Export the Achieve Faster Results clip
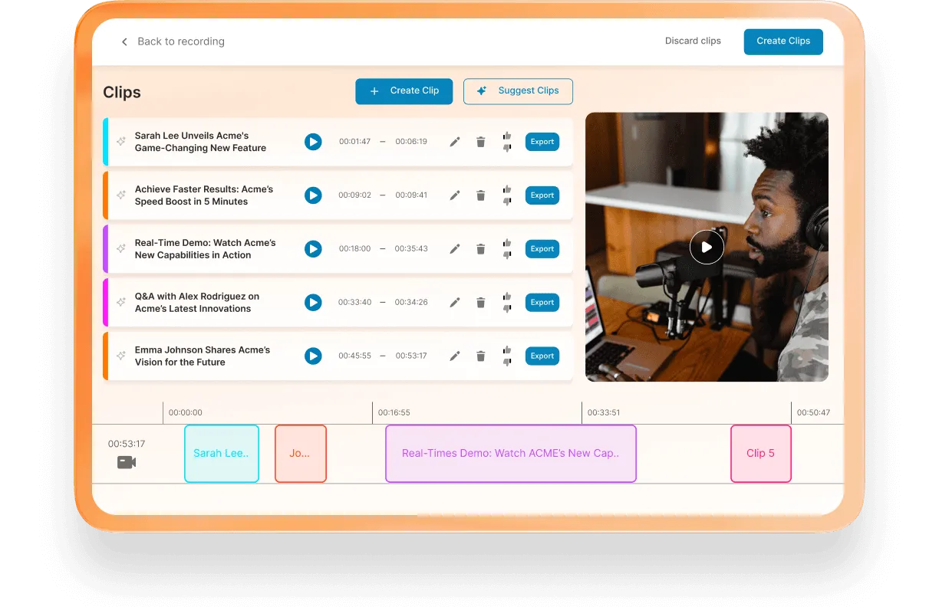The height and width of the screenshot is (607, 939). [542, 195]
